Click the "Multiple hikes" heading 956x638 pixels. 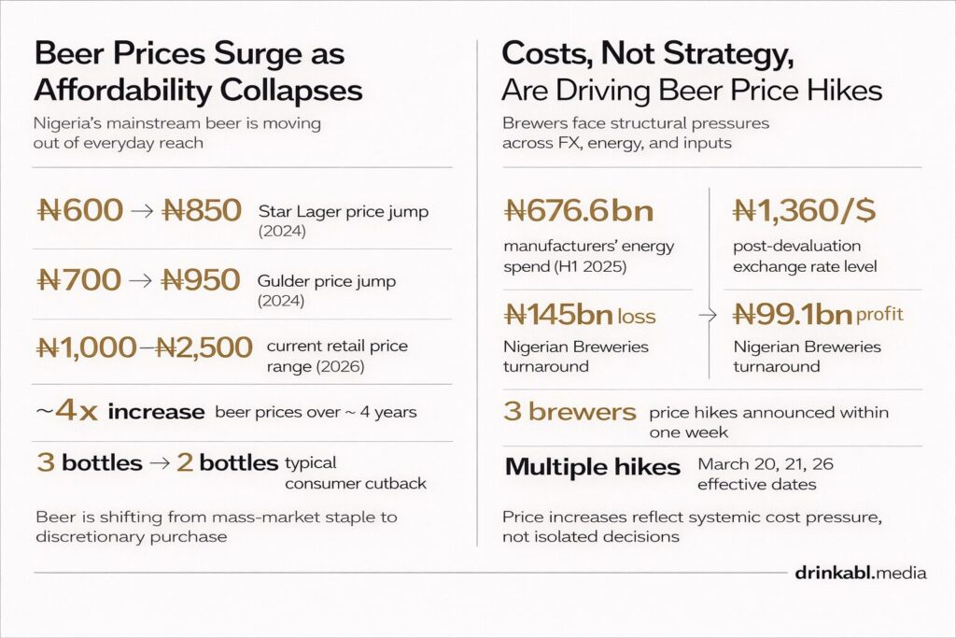(592, 467)
